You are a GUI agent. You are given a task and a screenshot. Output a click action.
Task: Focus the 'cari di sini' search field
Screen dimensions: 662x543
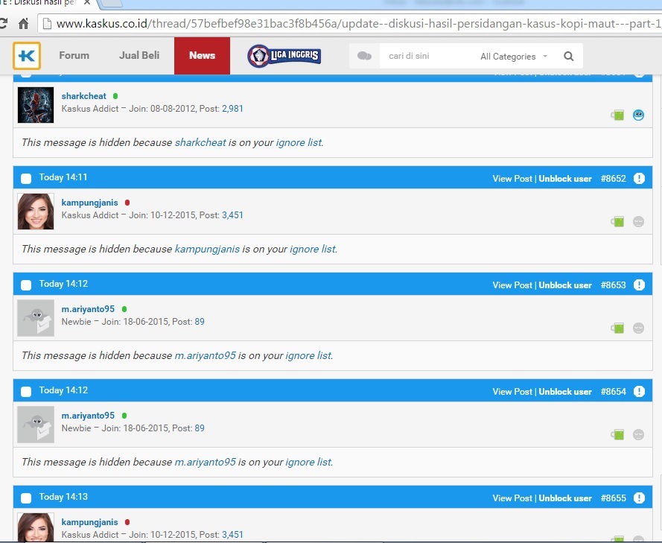[426, 56]
